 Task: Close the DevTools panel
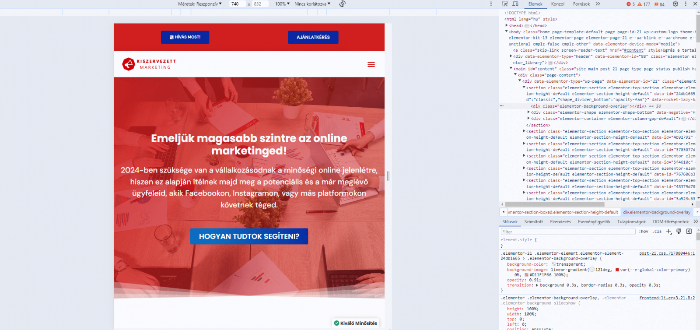tap(695, 4)
